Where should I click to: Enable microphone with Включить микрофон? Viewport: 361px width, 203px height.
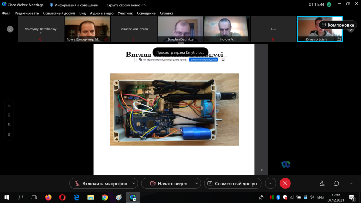coord(101,183)
